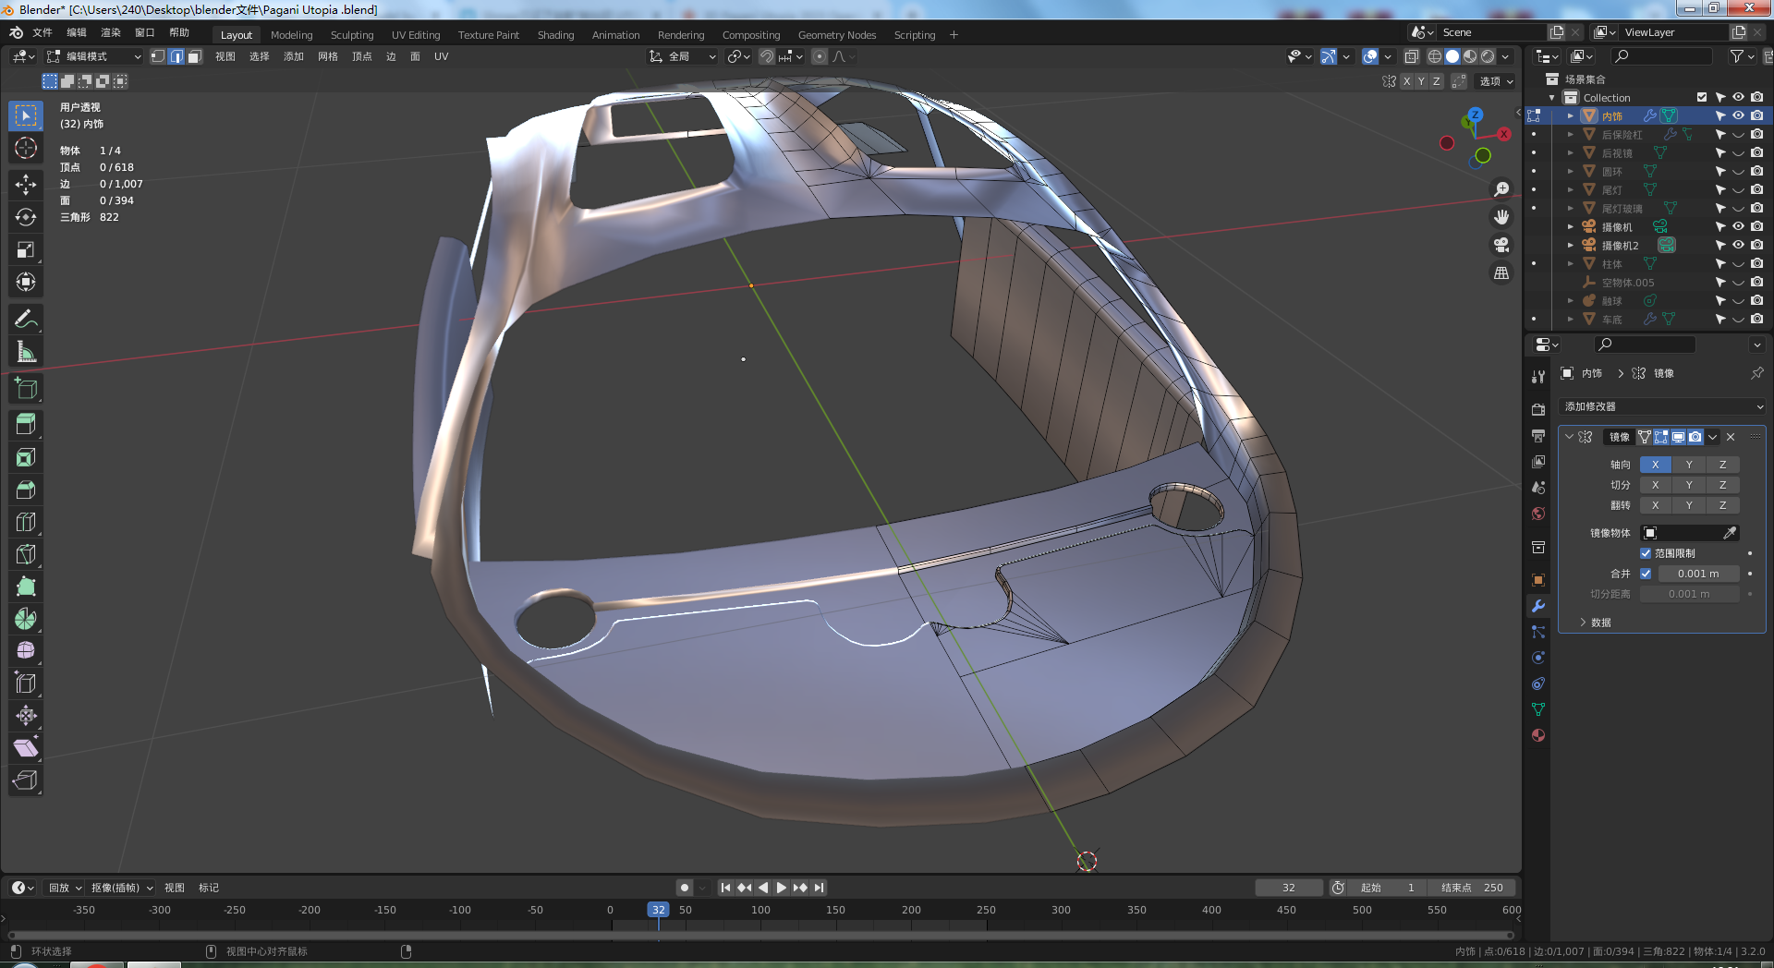Activate the Scale tool

point(26,249)
